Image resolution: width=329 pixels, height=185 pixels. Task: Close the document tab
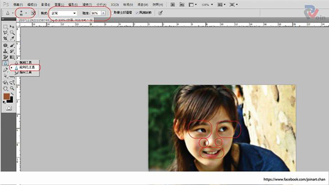tap(92, 20)
